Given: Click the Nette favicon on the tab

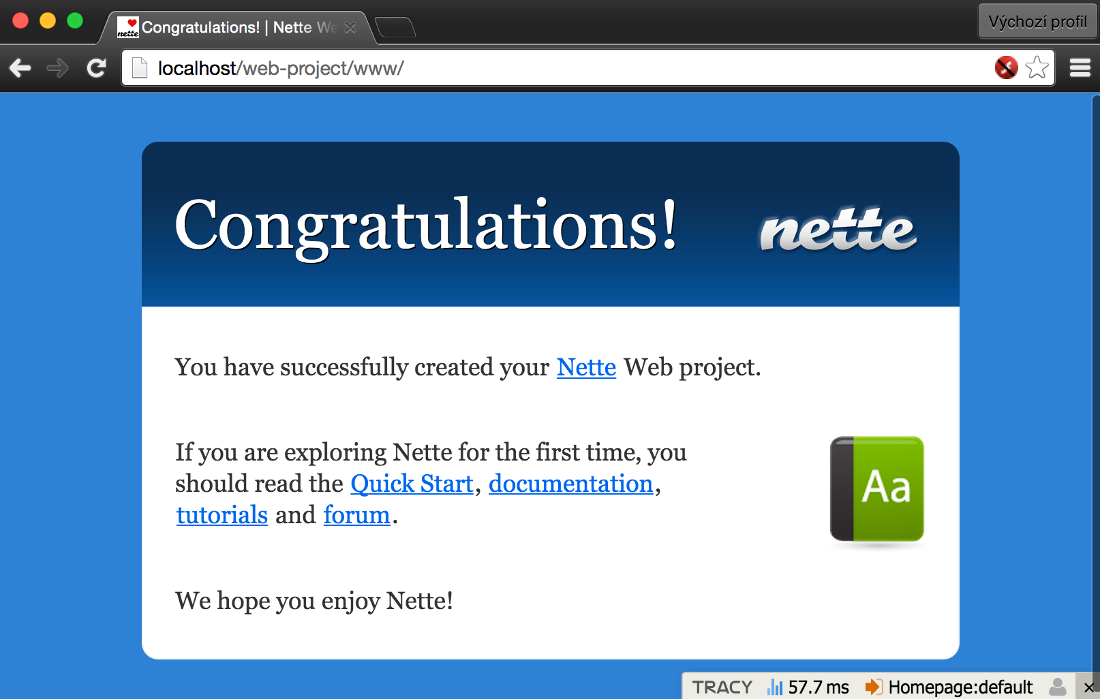Looking at the screenshot, I should pyautogui.click(x=127, y=27).
